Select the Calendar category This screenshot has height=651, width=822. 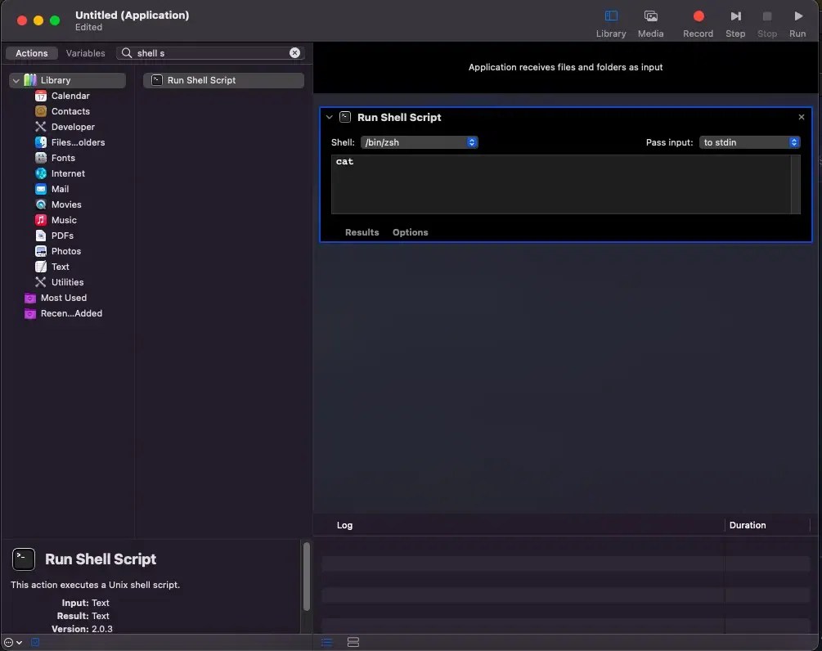click(x=70, y=96)
